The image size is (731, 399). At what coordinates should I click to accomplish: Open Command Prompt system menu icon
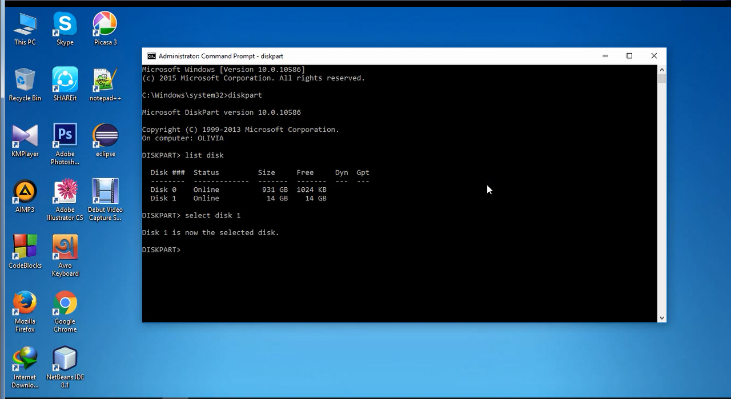pos(151,56)
